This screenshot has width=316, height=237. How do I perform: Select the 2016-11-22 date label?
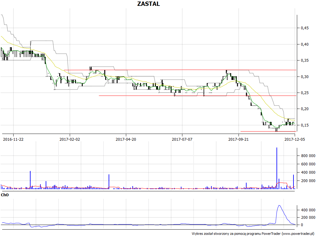13,139
